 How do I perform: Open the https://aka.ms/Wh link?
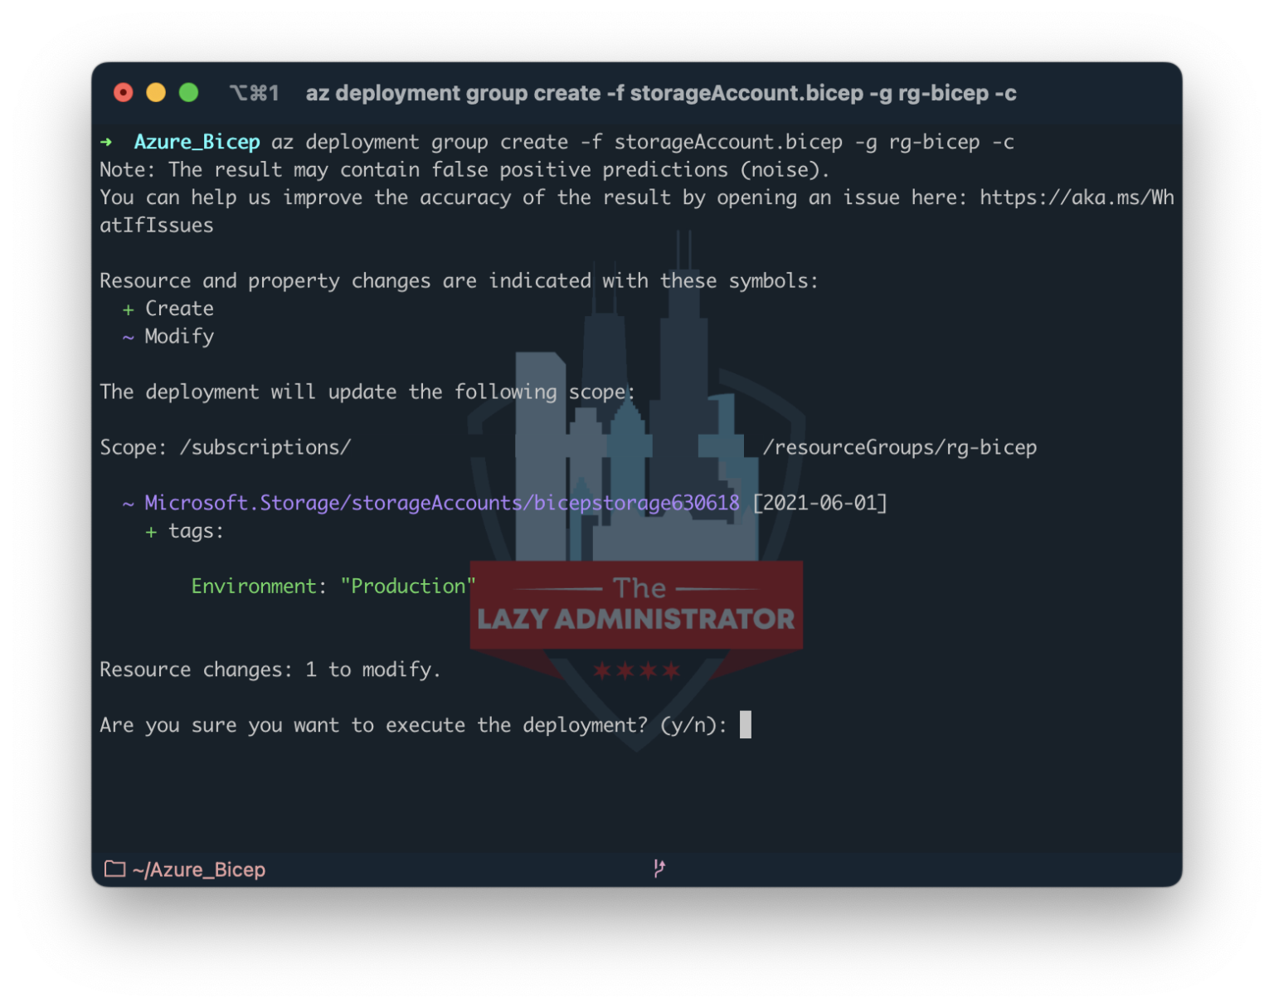click(x=1077, y=197)
